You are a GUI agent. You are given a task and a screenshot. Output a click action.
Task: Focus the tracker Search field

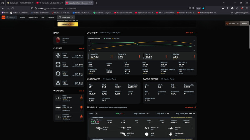coord(12,17)
